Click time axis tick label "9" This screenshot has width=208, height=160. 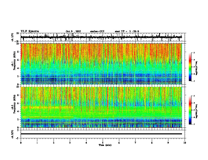tap(168, 143)
